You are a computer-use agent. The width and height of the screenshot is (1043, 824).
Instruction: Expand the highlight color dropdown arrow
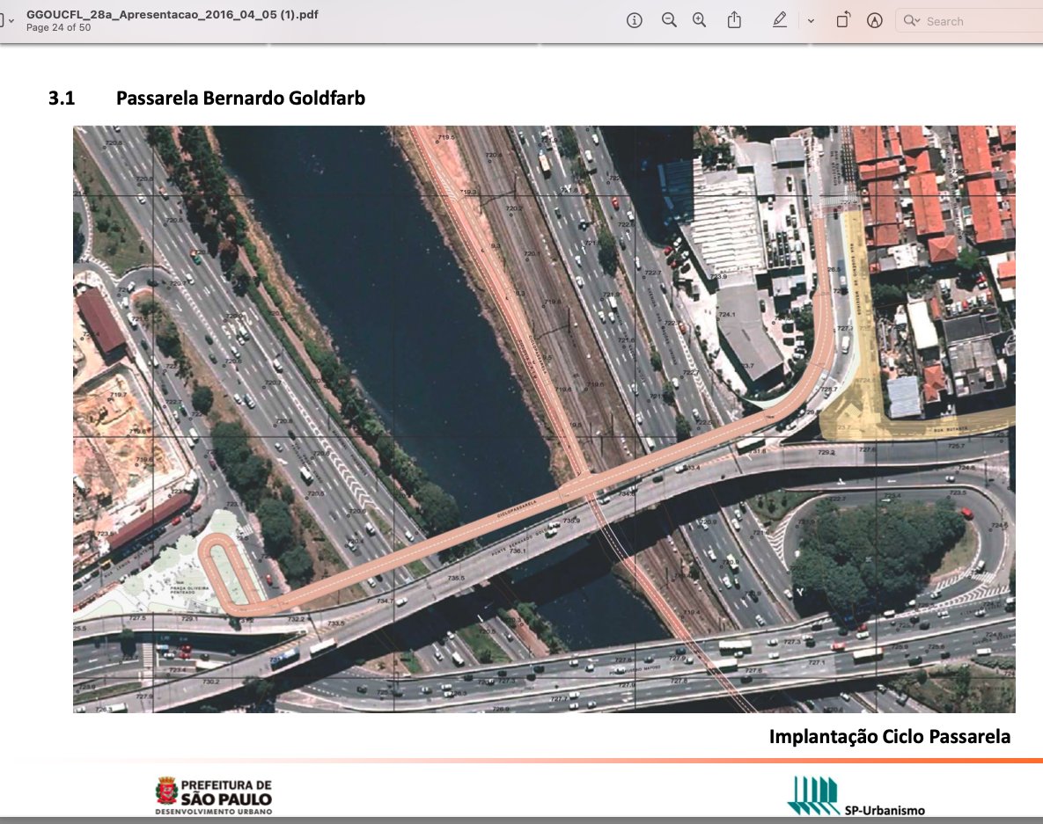click(811, 21)
